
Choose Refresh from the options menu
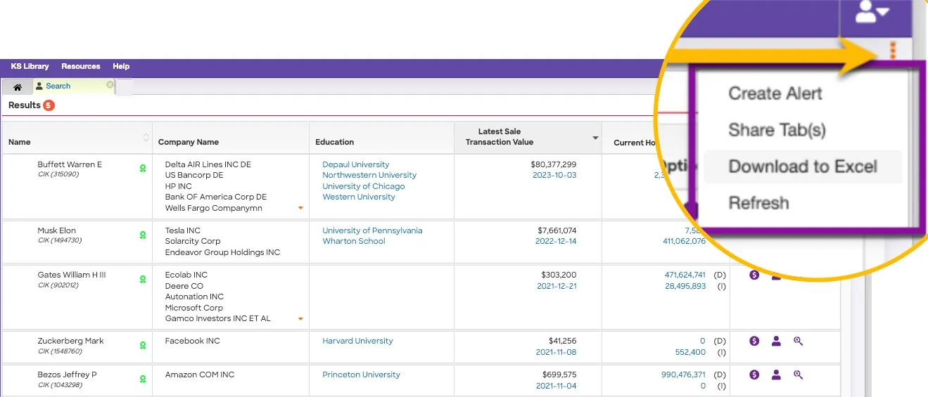[758, 203]
